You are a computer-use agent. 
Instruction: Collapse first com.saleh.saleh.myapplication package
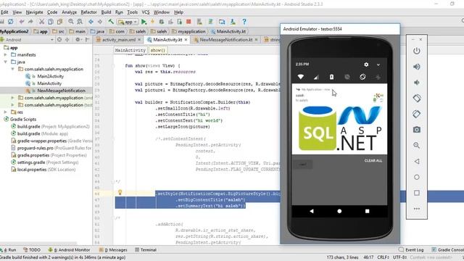pos(12,69)
